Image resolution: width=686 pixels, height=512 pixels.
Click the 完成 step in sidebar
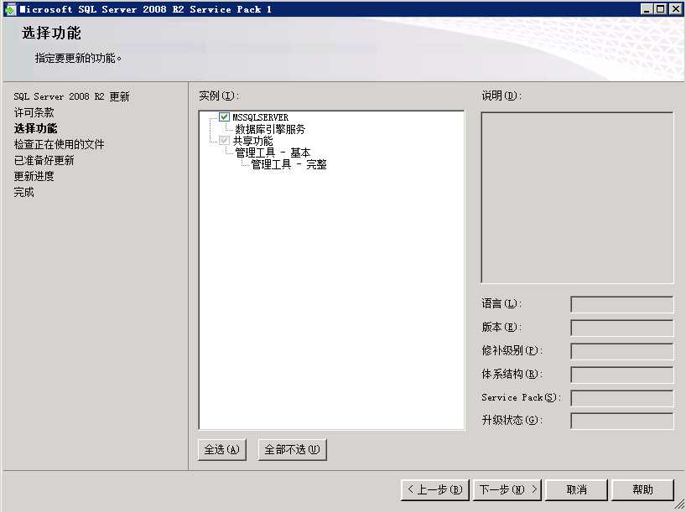pyautogui.click(x=23, y=192)
